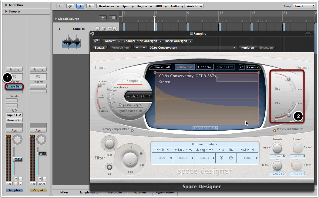
Task: Select the exp radio button in Volume Envelope
Action: (x=221, y=158)
